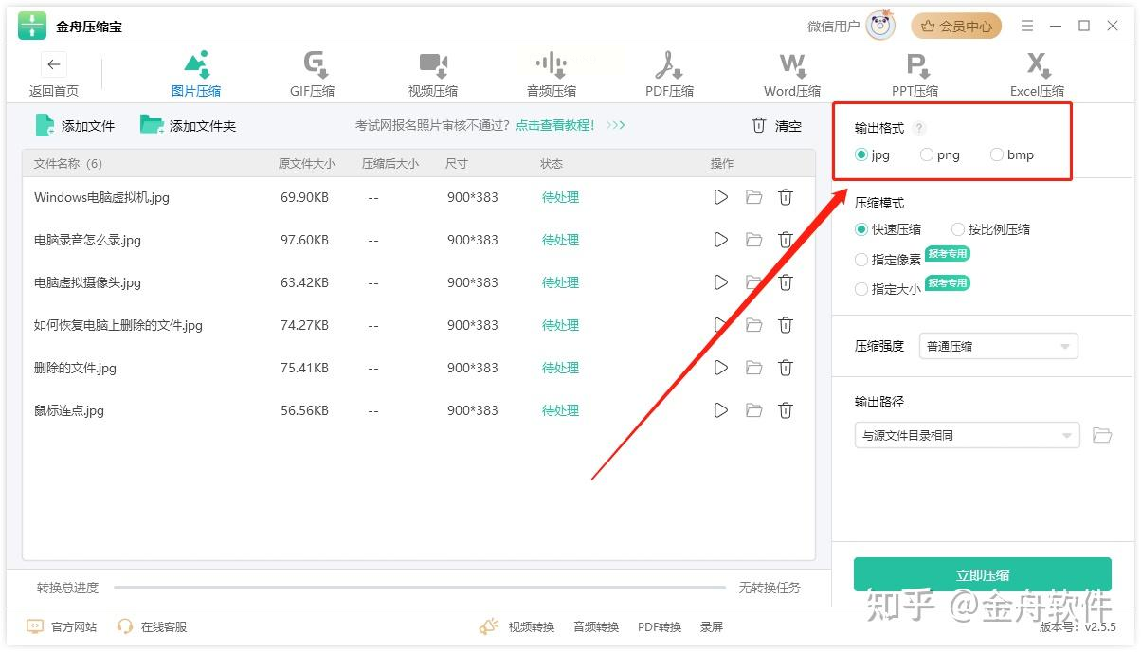The width and height of the screenshot is (1141, 652).
Task: Open folder for 鼠标连点.jpg row
Action: click(753, 410)
